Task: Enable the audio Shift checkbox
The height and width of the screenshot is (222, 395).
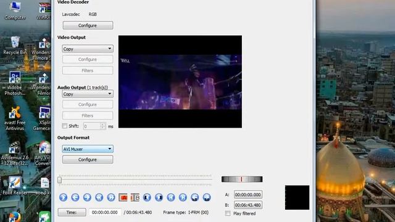Action: [65, 126]
